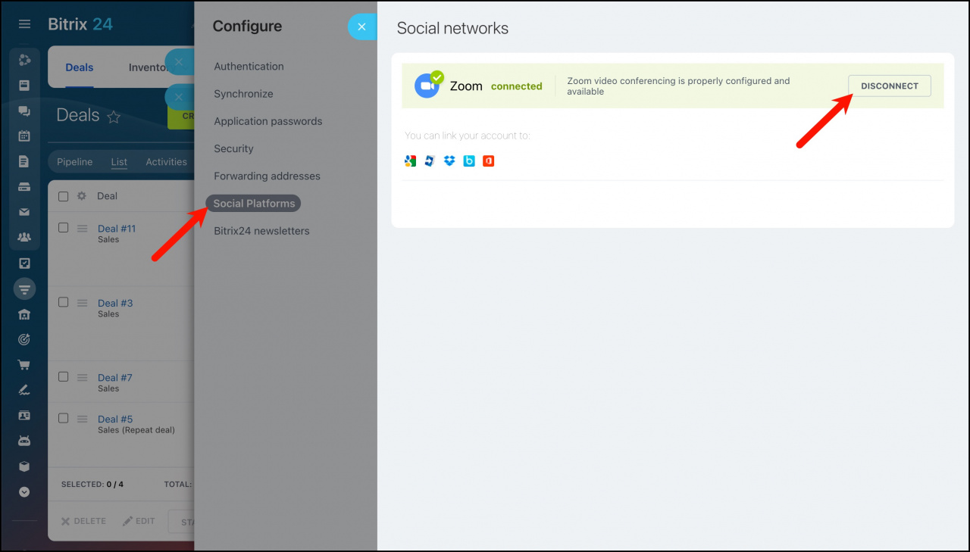Switch to the Deals tab
Viewport: 970px width, 552px height.
pos(80,67)
